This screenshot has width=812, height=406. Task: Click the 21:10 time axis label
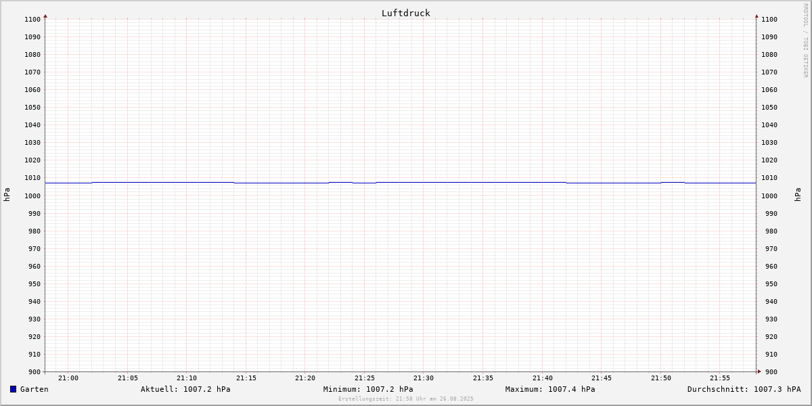point(187,378)
